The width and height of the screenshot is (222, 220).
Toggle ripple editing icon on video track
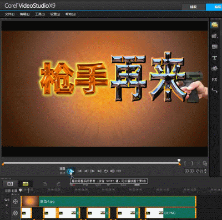(x=7, y=200)
